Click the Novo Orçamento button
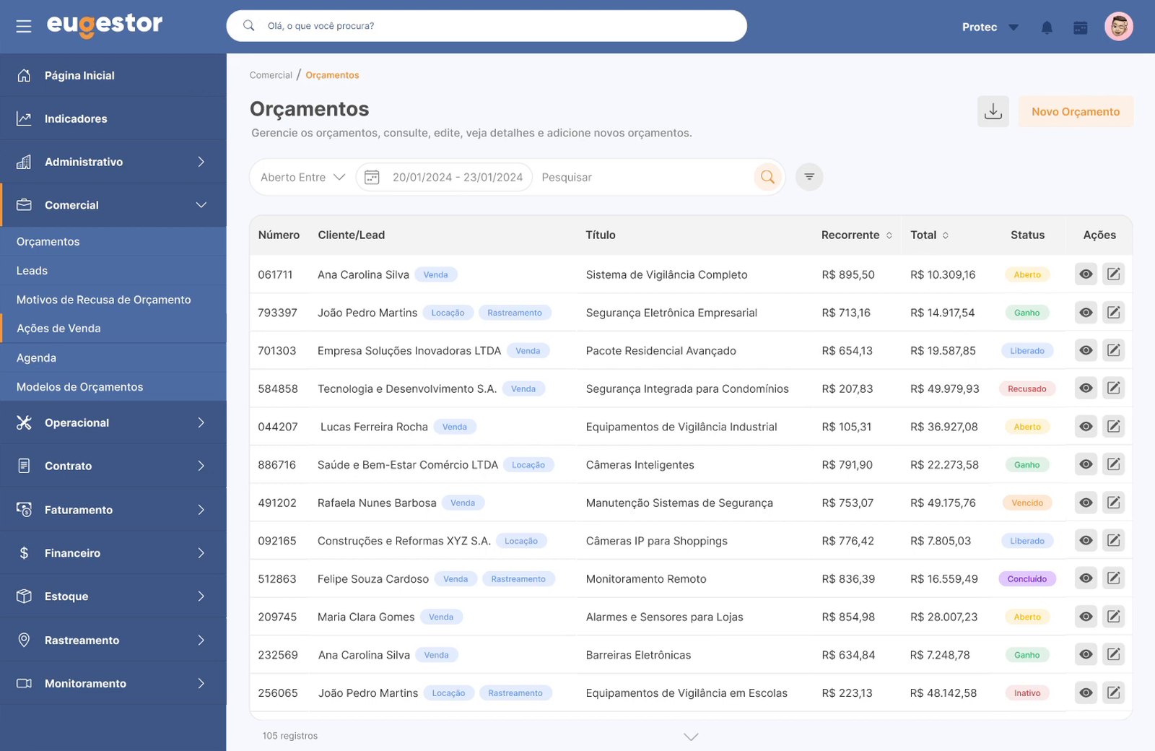This screenshot has height=751, width=1155. click(x=1076, y=111)
